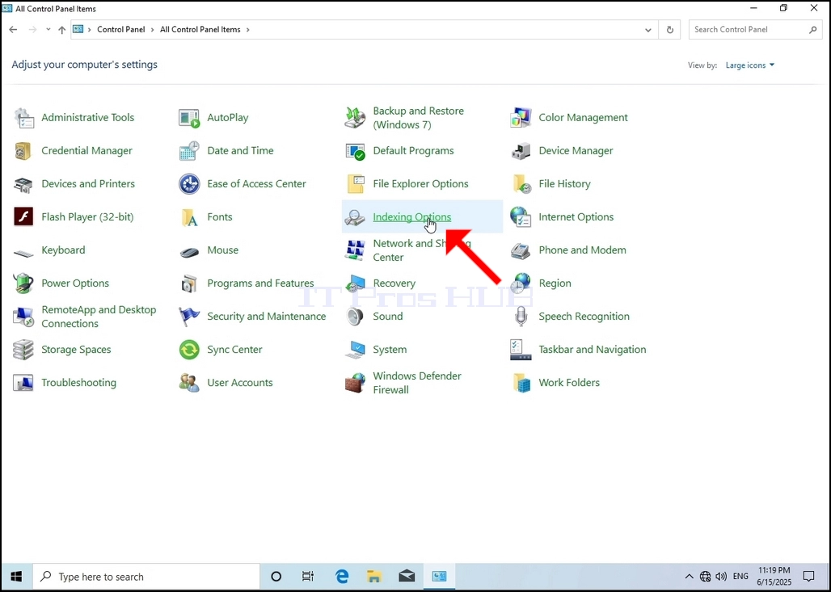
Task: Open Cortana circle on taskbar
Action: click(x=276, y=577)
